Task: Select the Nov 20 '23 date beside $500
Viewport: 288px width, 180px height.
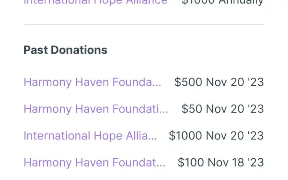Action: 235,82
